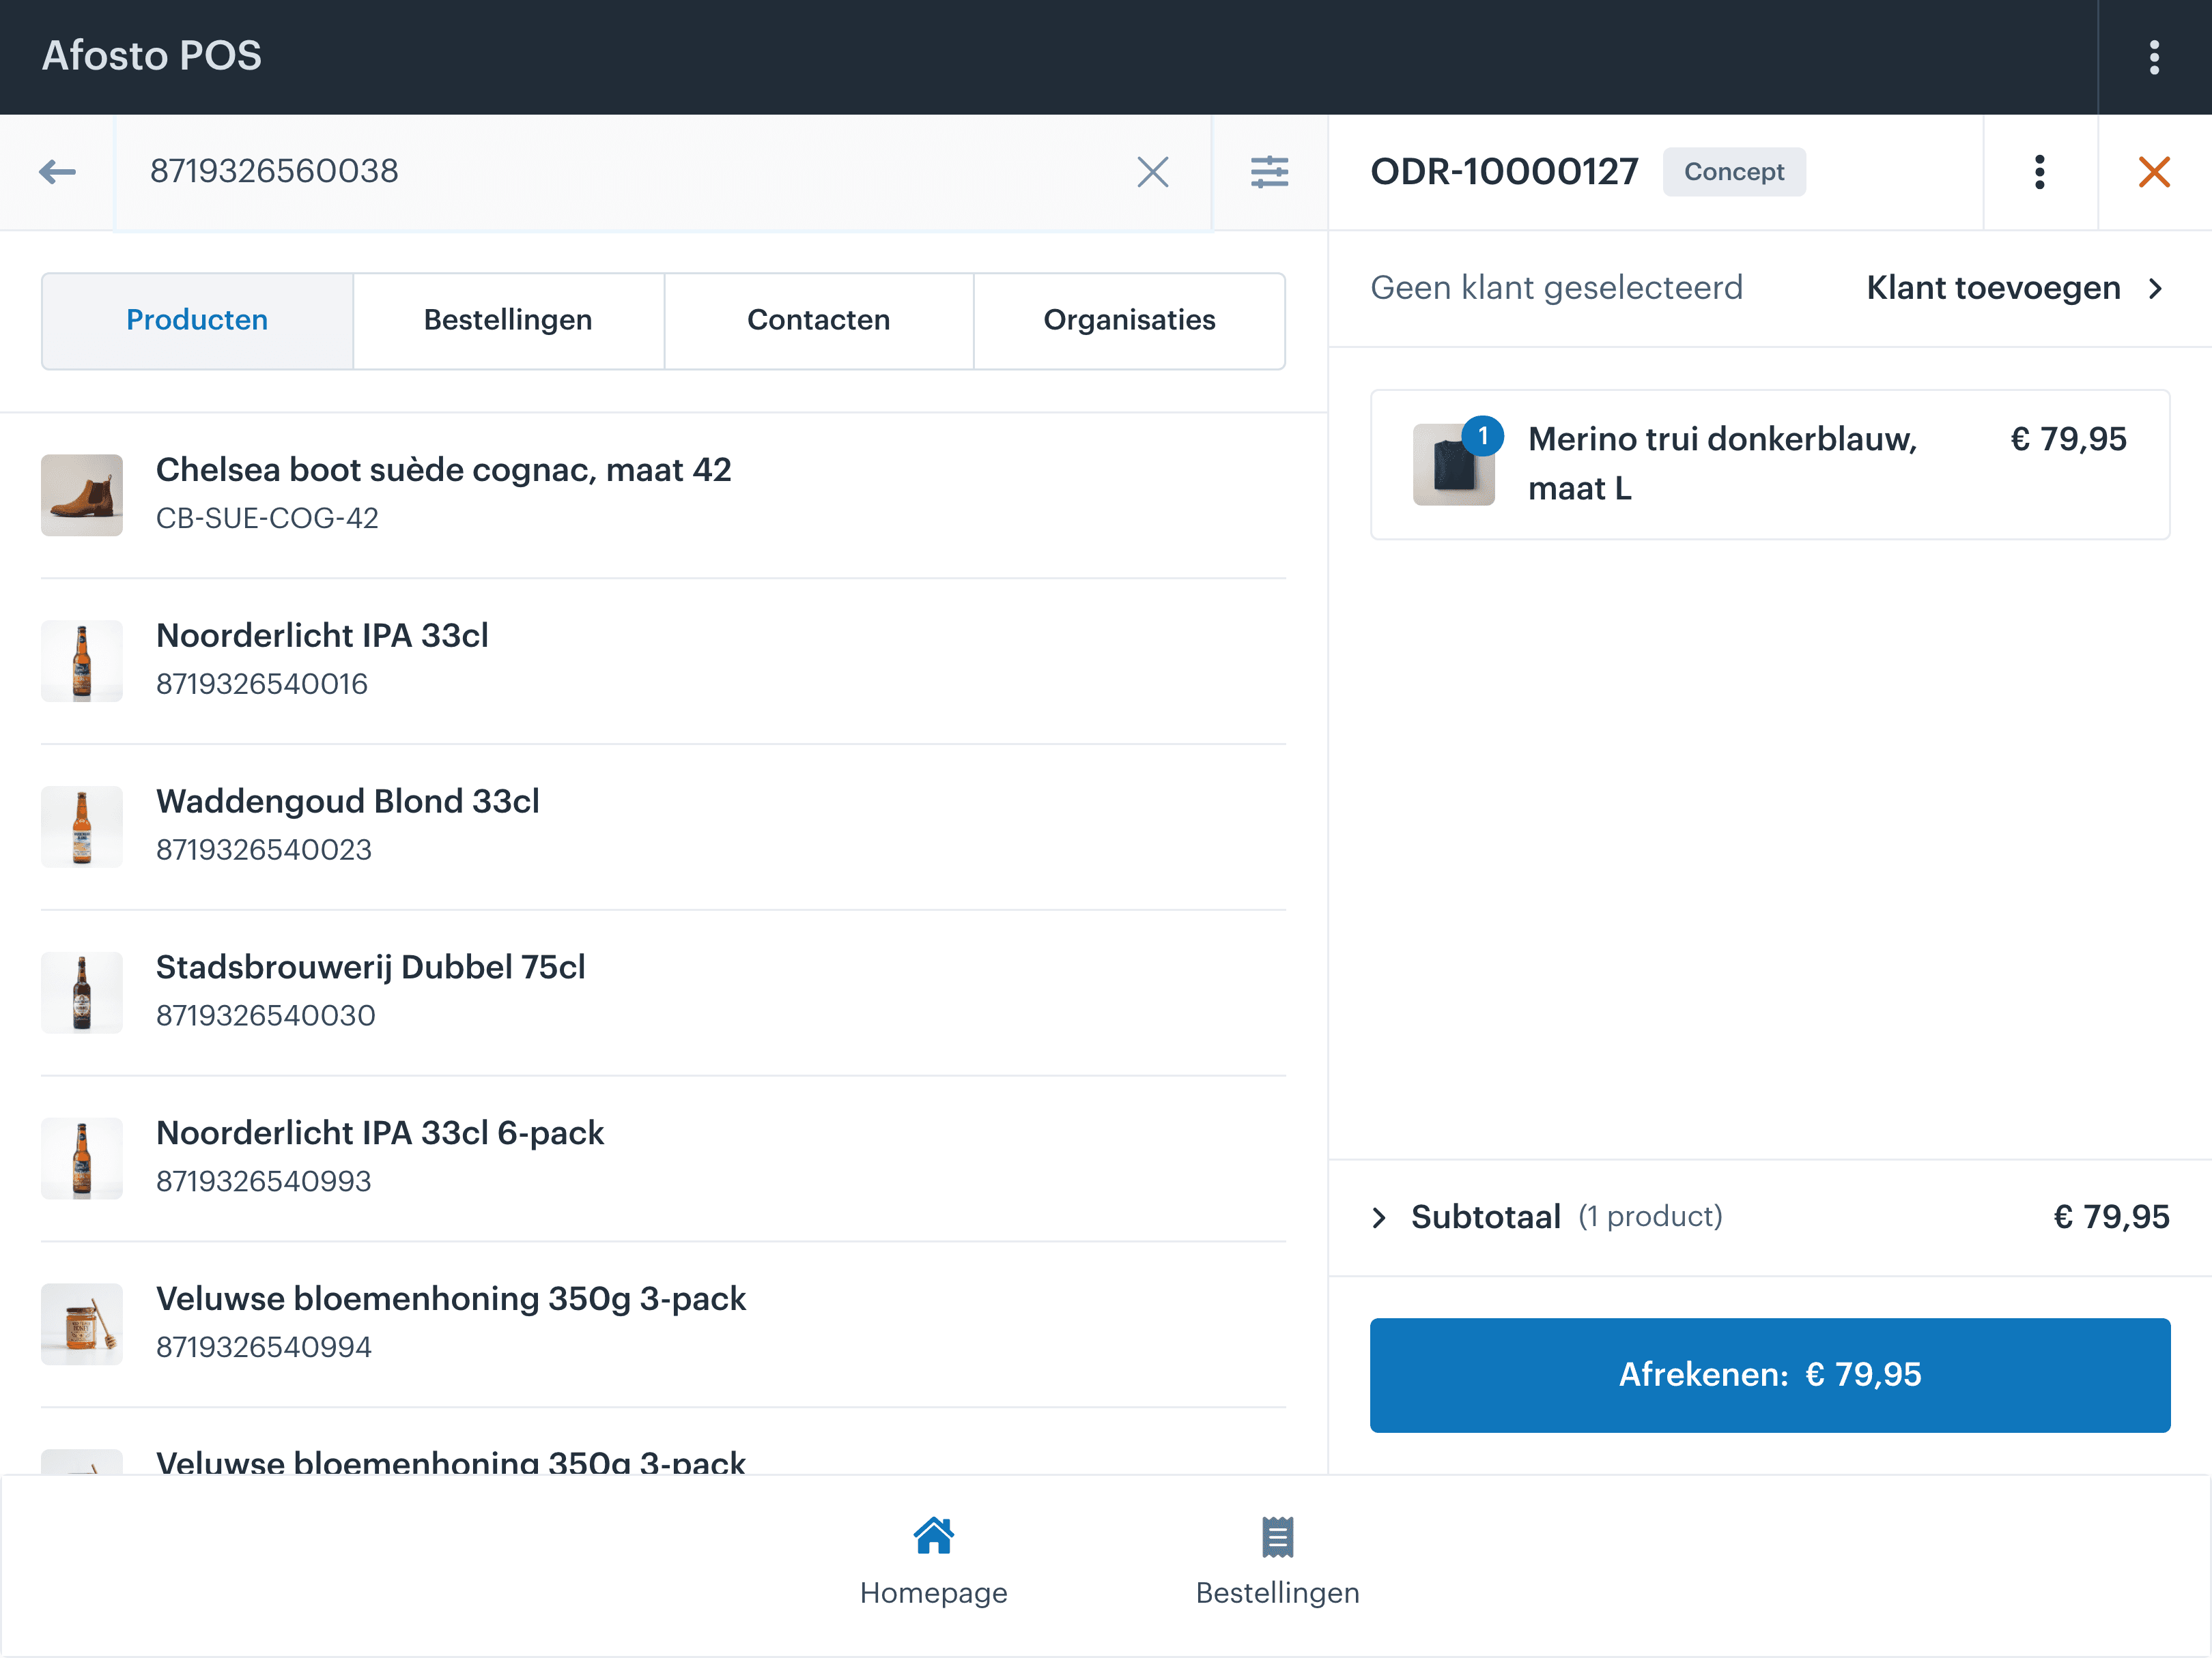Click Noorderlicht IPA 6-pack thumbnail
Viewport: 2212px width, 1658px height.
82,1159
